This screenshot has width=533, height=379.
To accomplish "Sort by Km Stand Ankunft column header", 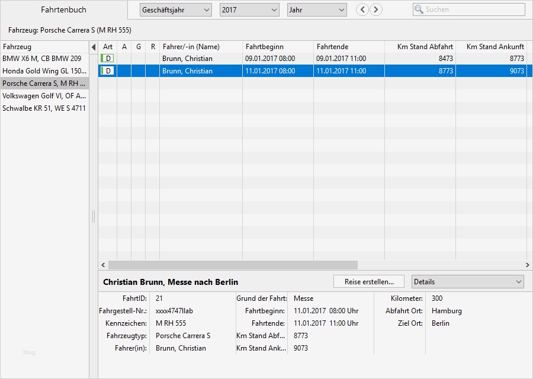I will coord(491,47).
